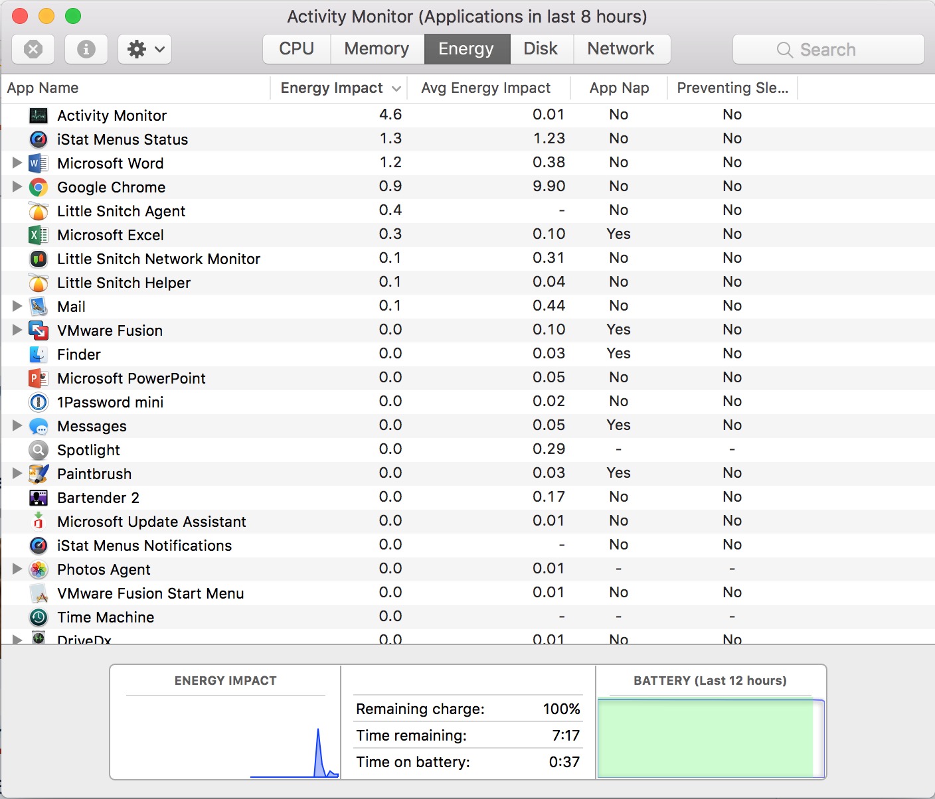
Task: Click the Microsoft Excel icon
Action: pyautogui.click(x=39, y=235)
